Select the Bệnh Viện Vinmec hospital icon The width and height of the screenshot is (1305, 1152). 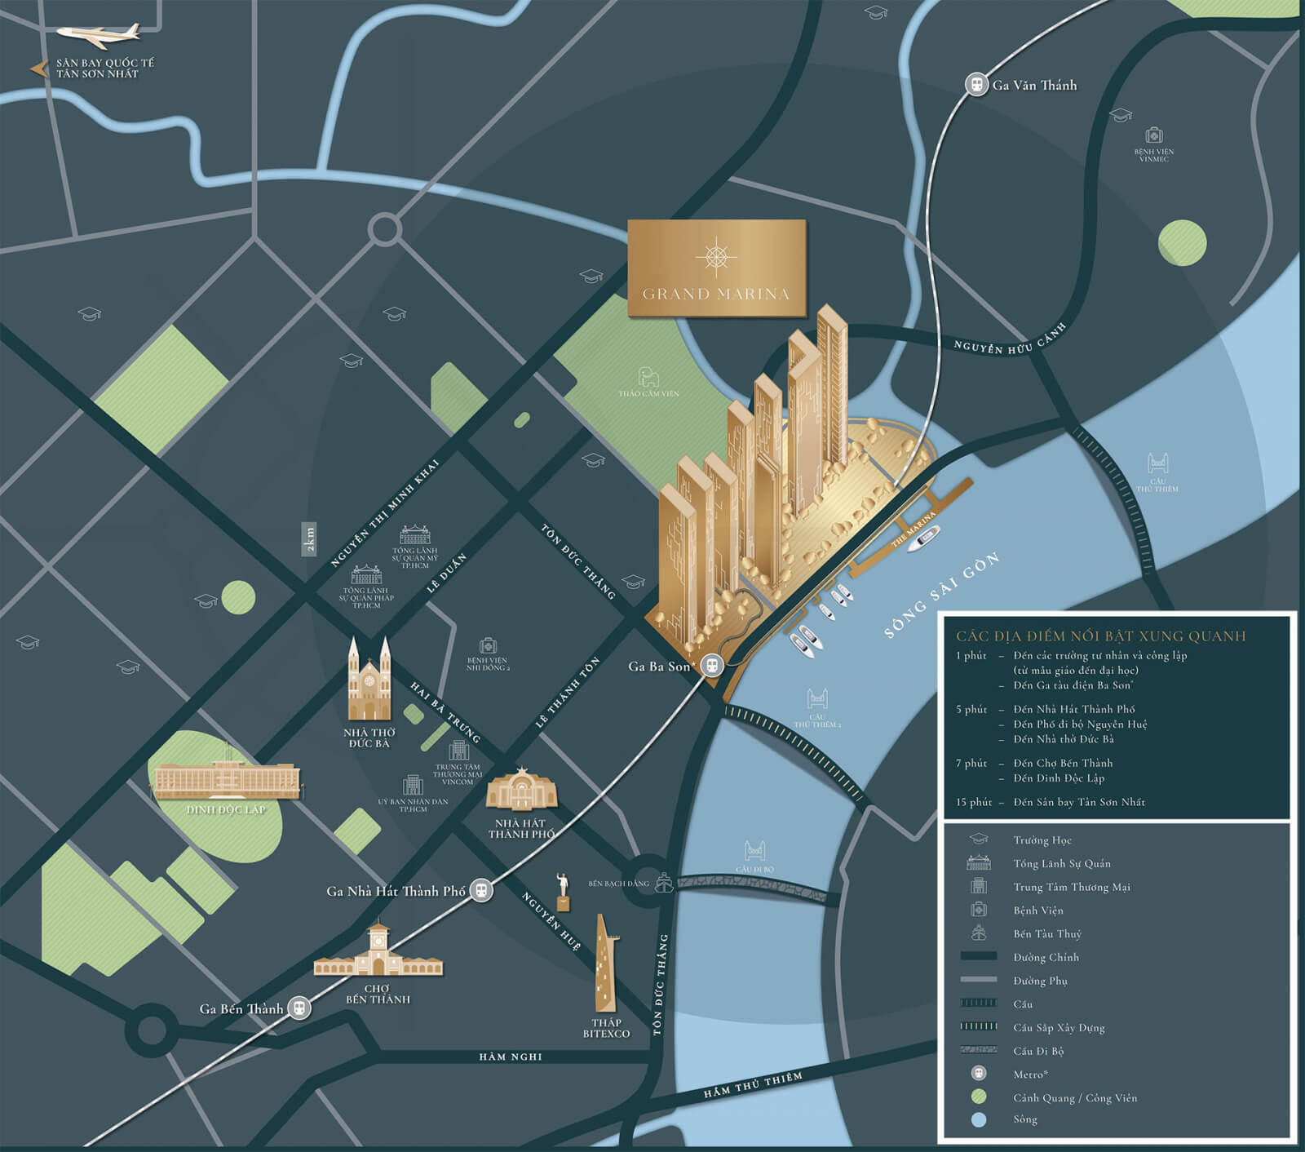pos(1153,135)
